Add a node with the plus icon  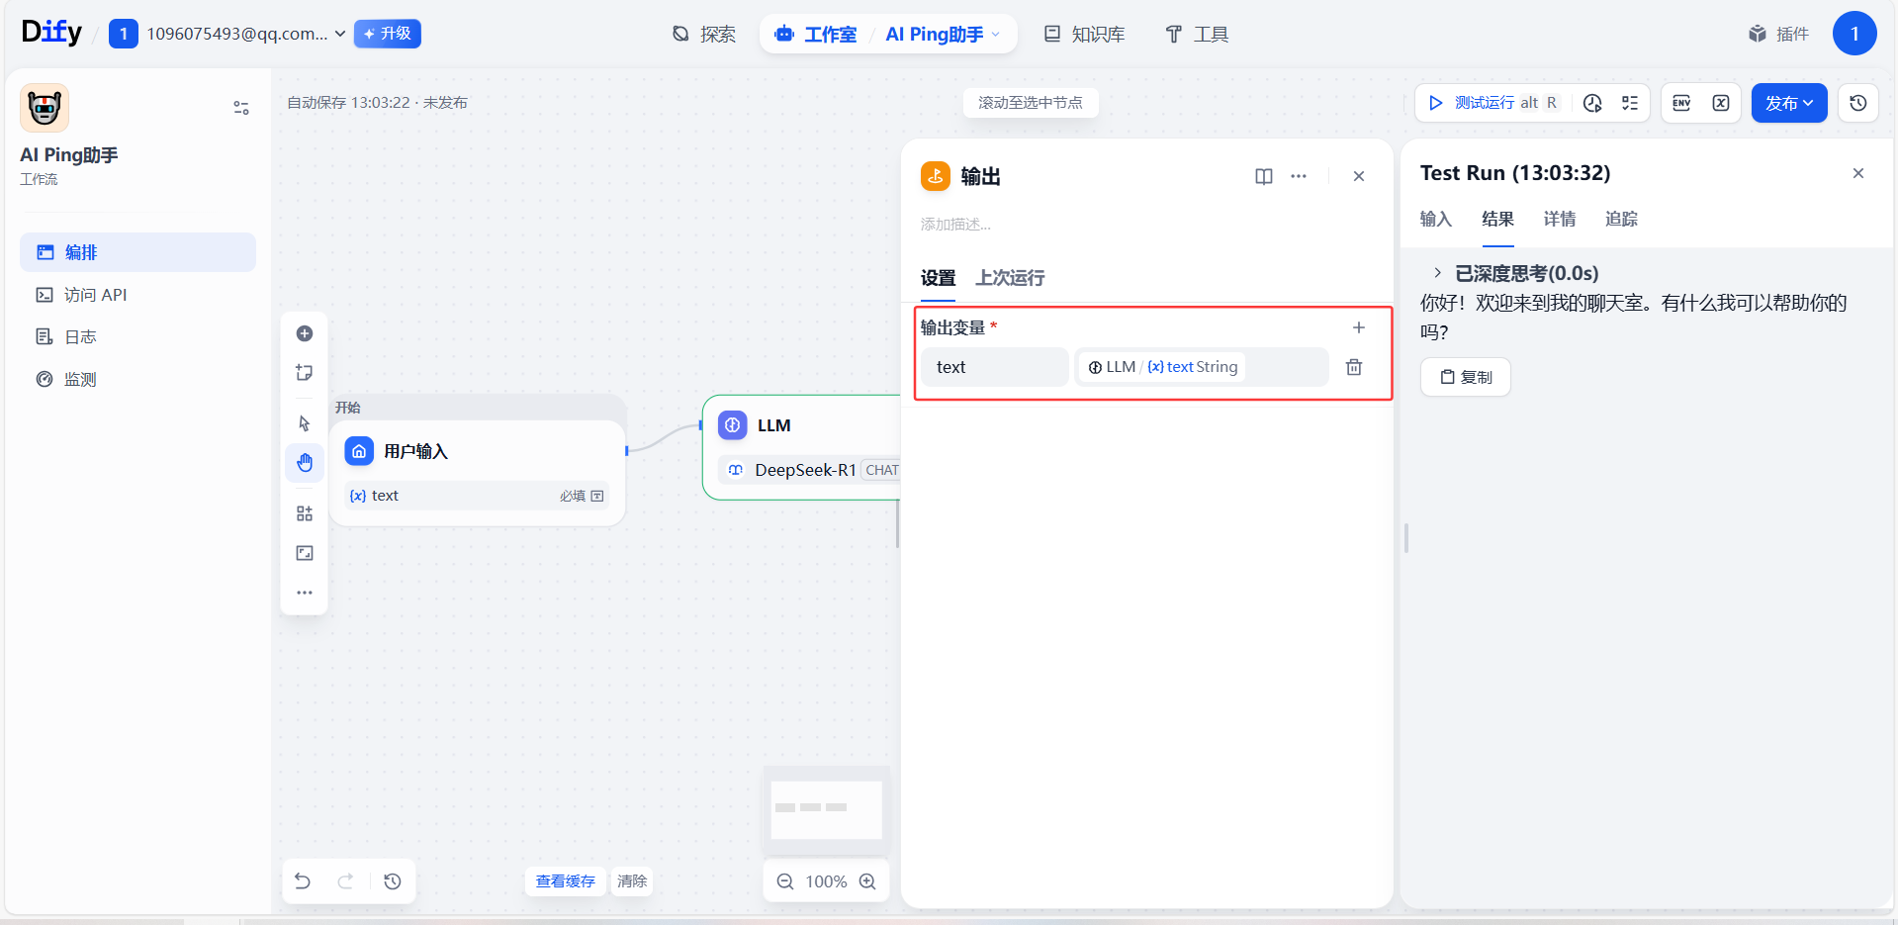pyautogui.click(x=305, y=333)
